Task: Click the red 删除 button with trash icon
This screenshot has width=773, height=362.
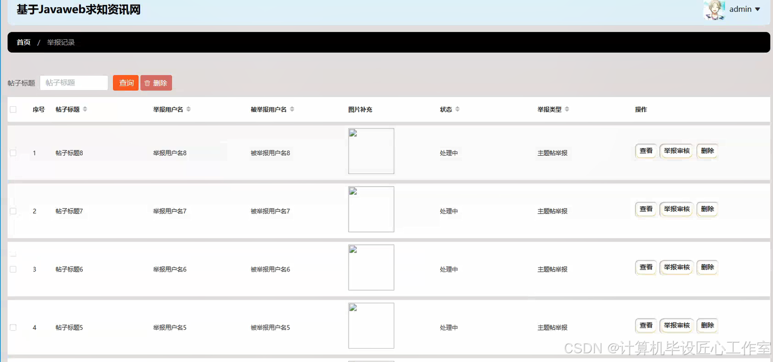Action: [x=156, y=83]
